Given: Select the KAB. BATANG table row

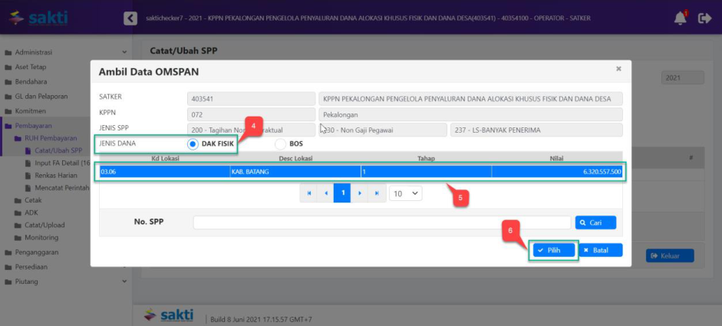Looking at the screenshot, I should (361, 171).
